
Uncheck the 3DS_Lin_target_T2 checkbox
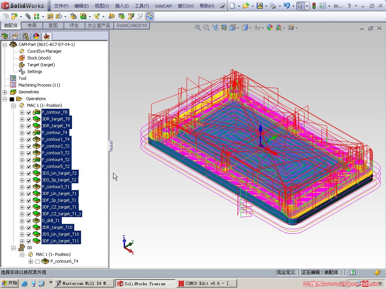click(29, 173)
